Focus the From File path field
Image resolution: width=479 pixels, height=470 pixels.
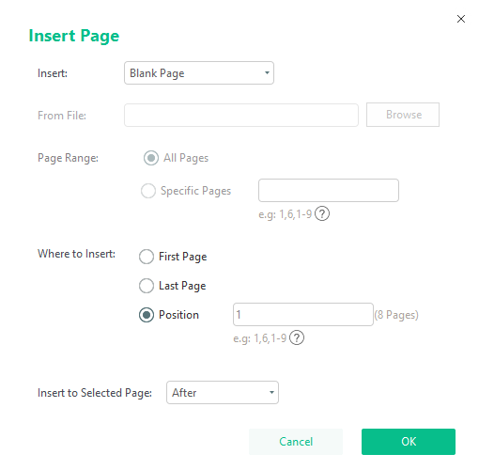[x=241, y=116]
